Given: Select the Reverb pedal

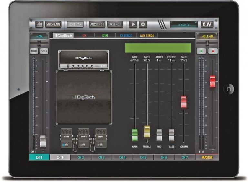Looking at the screenshot, I should pos(67,138).
